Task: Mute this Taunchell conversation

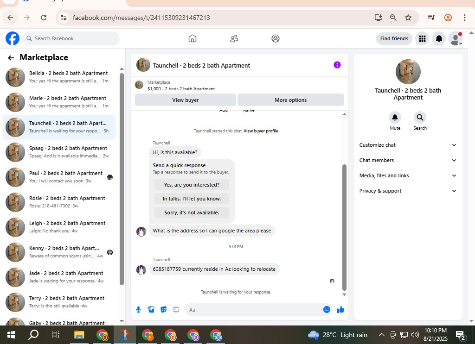Action: 395,117
